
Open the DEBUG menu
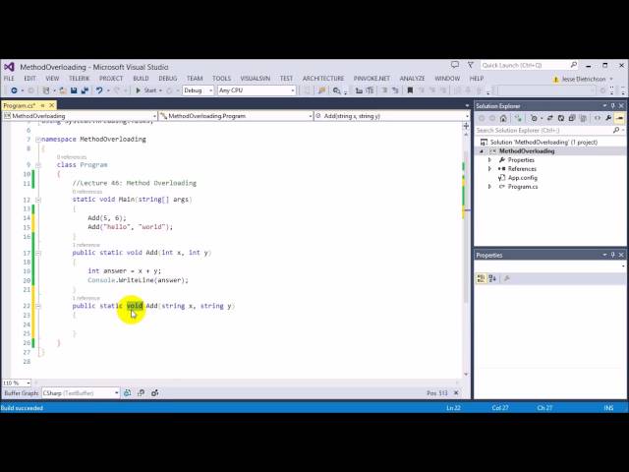(x=168, y=79)
